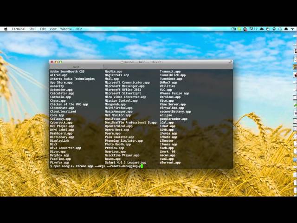This screenshot has height=223, width=297.
Task: Click 'Dictionary.app' in the listing
Action: pyautogui.click(x=62, y=137)
